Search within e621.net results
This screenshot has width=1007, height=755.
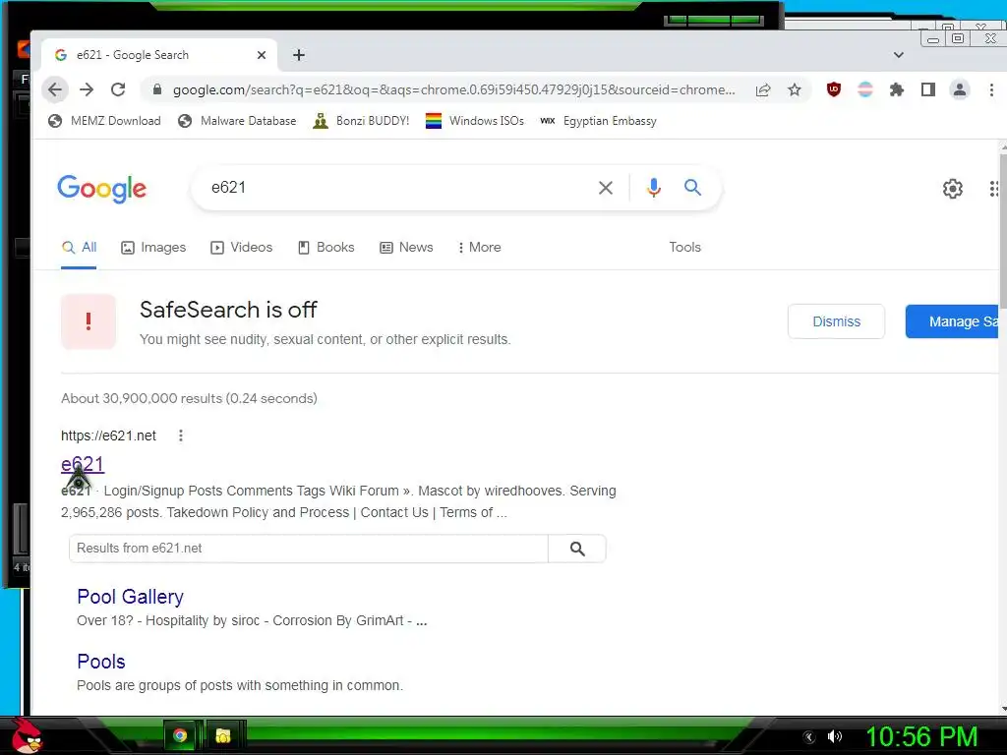pos(577,549)
